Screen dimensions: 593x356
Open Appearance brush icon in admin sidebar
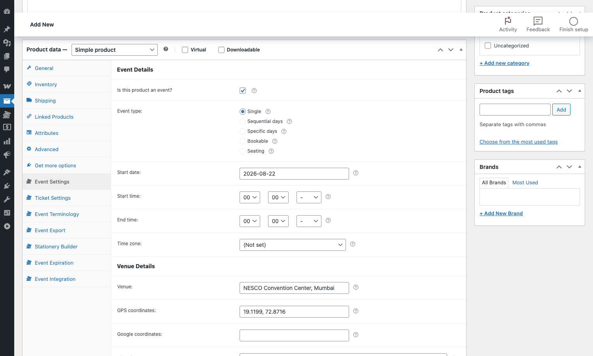tap(7, 172)
